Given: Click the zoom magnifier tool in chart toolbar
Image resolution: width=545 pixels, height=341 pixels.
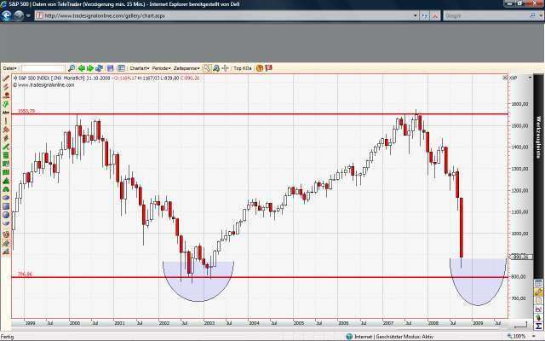Looking at the screenshot, I should coord(216,68).
